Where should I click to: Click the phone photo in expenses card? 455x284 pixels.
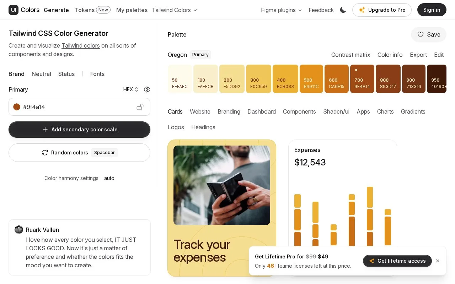pos(222,185)
